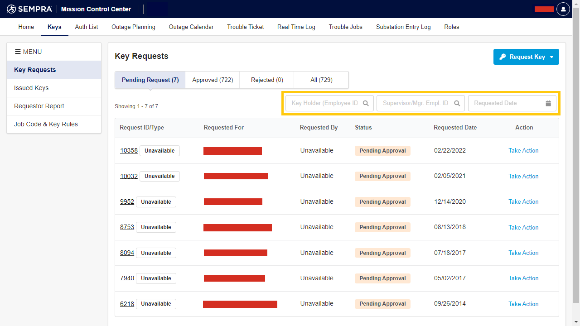Open request ID 10358 link
This screenshot has height=326, width=580.
[129, 150]
